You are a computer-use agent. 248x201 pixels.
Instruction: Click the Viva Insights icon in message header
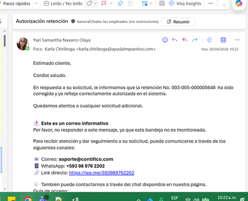pos(209,40)
